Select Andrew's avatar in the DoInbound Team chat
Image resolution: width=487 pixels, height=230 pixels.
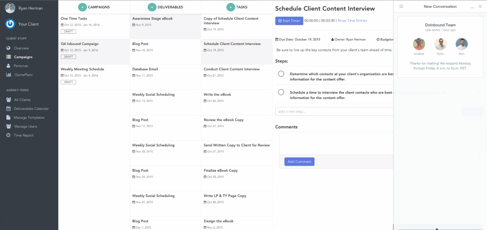[419, 44]
